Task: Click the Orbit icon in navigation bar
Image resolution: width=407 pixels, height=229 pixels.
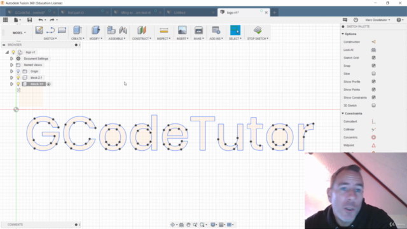Action: (x=172, y=225)
